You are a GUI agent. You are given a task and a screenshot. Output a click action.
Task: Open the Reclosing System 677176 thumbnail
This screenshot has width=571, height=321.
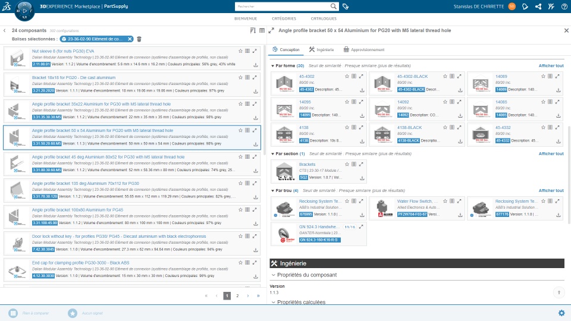tap(481, 208)
